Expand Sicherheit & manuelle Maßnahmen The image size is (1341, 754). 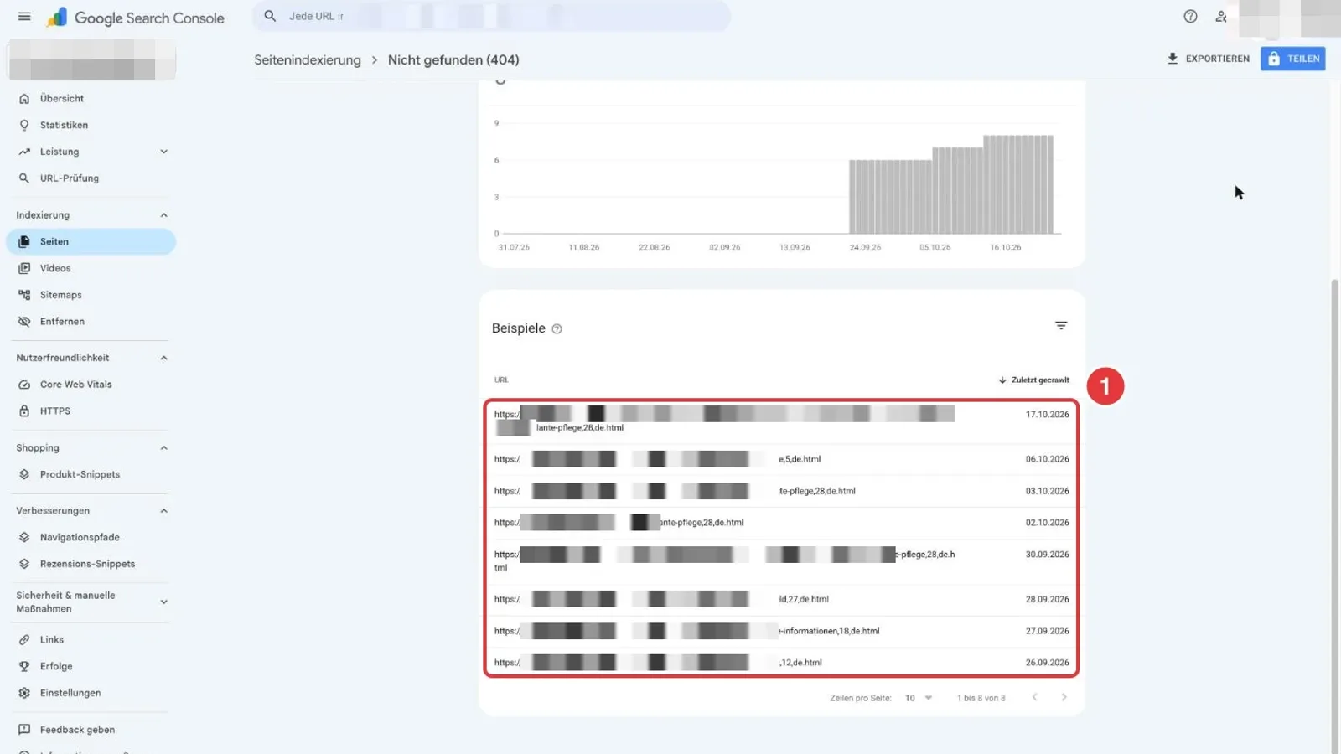coord(164,602)
